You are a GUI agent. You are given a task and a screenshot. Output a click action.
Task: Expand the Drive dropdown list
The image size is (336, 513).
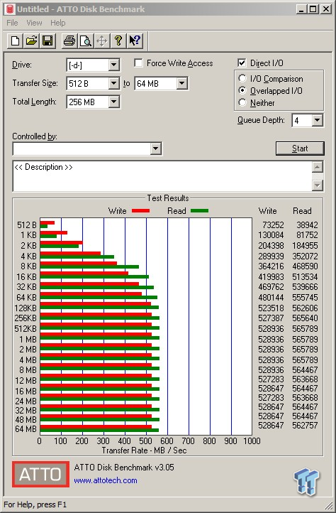point(113,65)
